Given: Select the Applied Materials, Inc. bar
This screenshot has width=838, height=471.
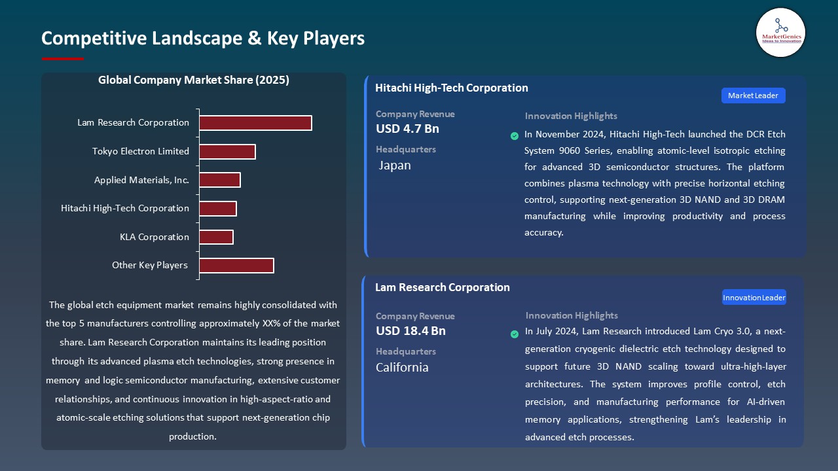Looking at the screenshot, I should click(220, 180).
